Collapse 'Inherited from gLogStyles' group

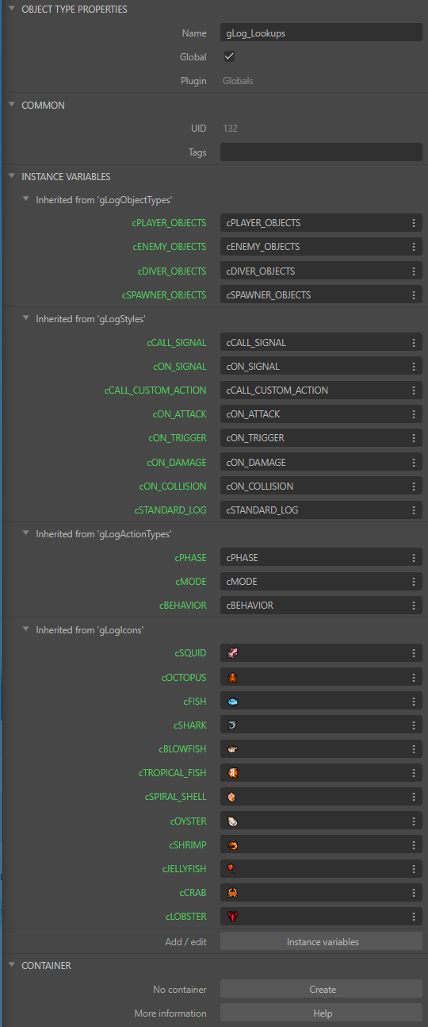(25, 319)
